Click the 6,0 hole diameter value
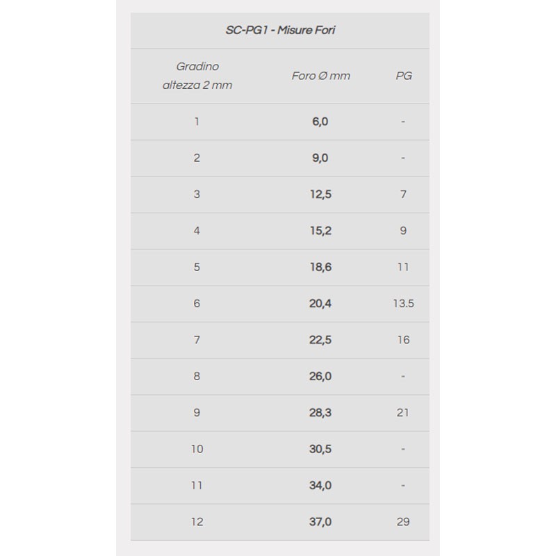The image size is (556, 556). pos(320,122)
